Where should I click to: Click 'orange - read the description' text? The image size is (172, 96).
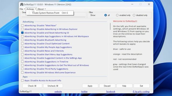click(128, 54)
